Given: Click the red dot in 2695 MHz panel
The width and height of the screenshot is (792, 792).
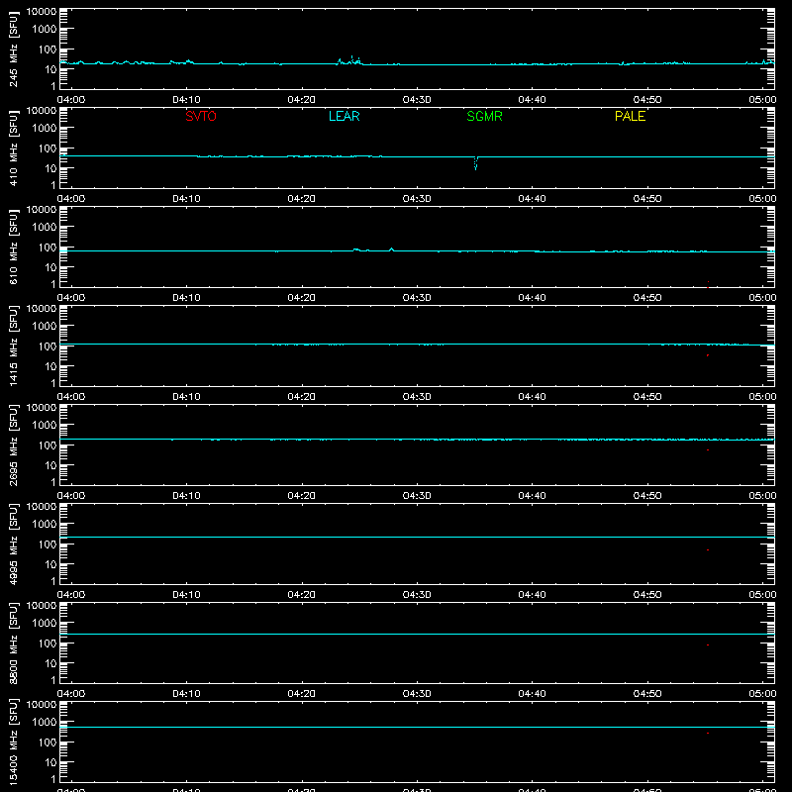Looking at the screenshot, I should click(708, 450).
